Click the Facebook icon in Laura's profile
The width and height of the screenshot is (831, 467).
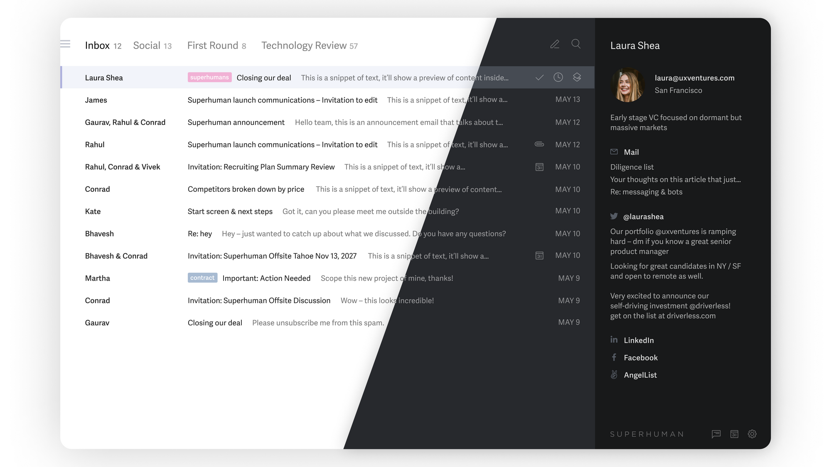(x=614, y=357)
